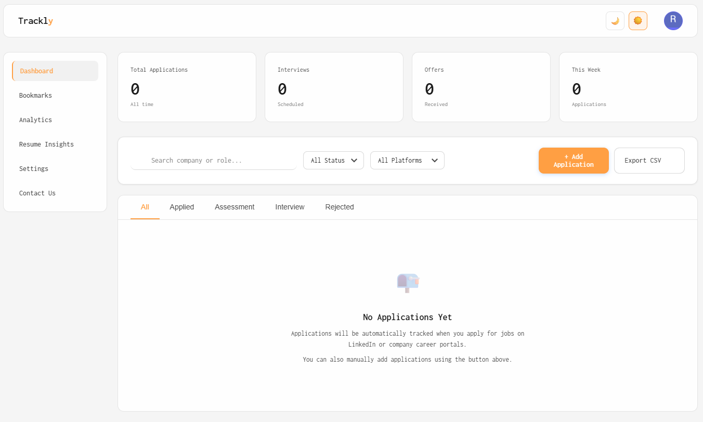Image resolution: width=703 pixels, height=422 pixels.
Task: Go to Bookmarks in the sidebar
Action: pos(35,95)
